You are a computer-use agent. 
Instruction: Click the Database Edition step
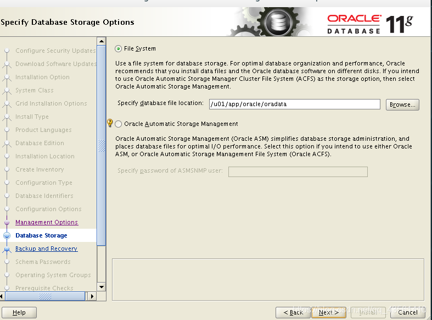(40, 143)
